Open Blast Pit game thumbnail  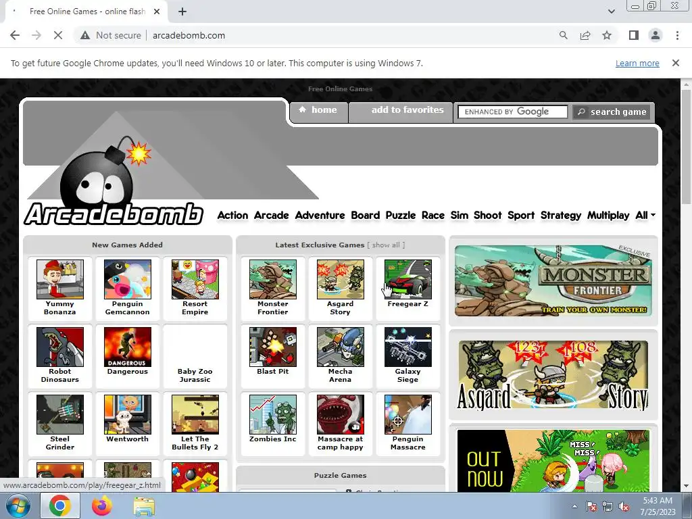point(273,347)
